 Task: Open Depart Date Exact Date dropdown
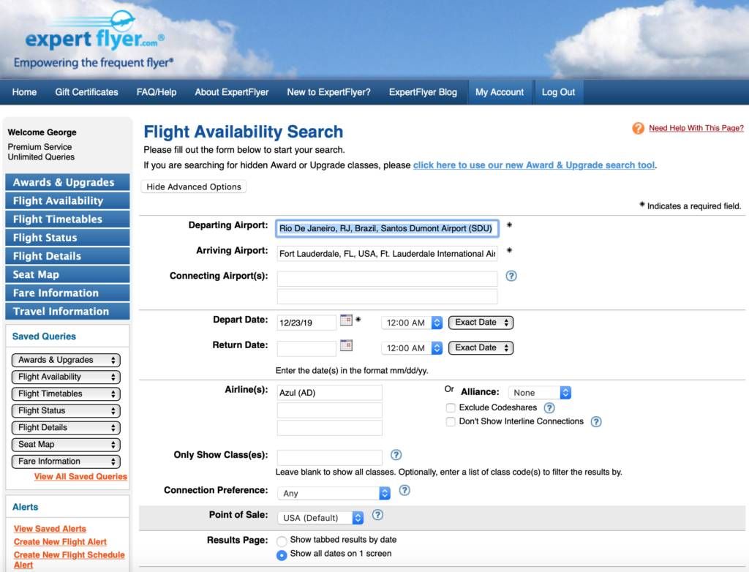click(481, 323)
